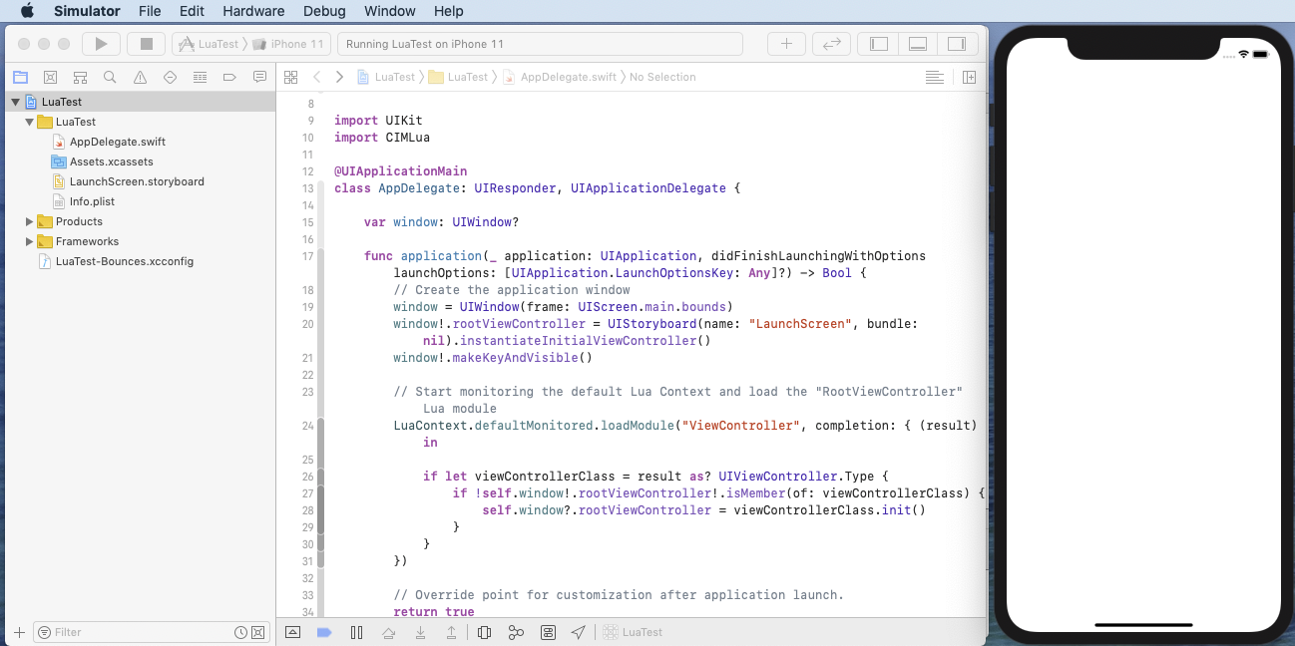Open the Window menu

coord(390,11)
